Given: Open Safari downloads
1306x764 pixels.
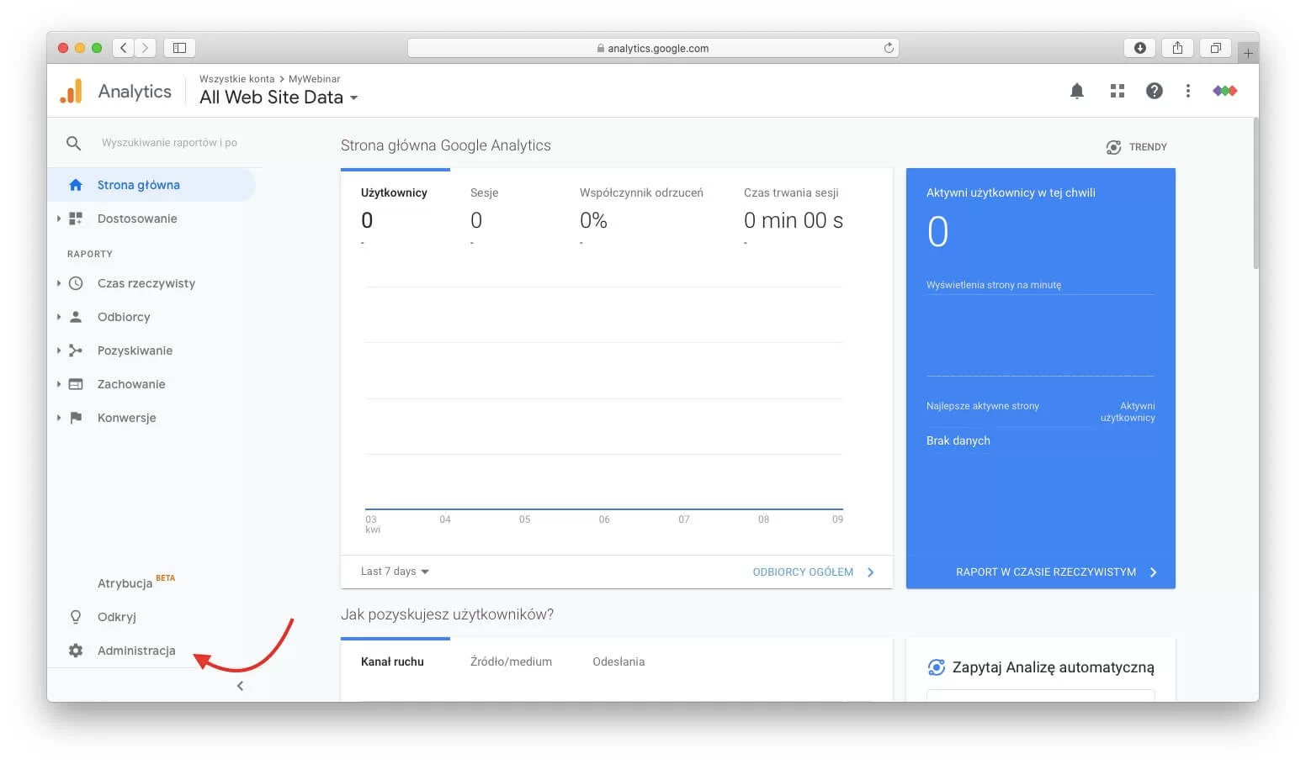Looking at the screenshot, I should tap(1139, 48).
